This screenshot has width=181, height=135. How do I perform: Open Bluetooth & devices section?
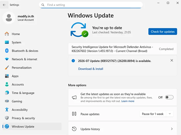32,51
